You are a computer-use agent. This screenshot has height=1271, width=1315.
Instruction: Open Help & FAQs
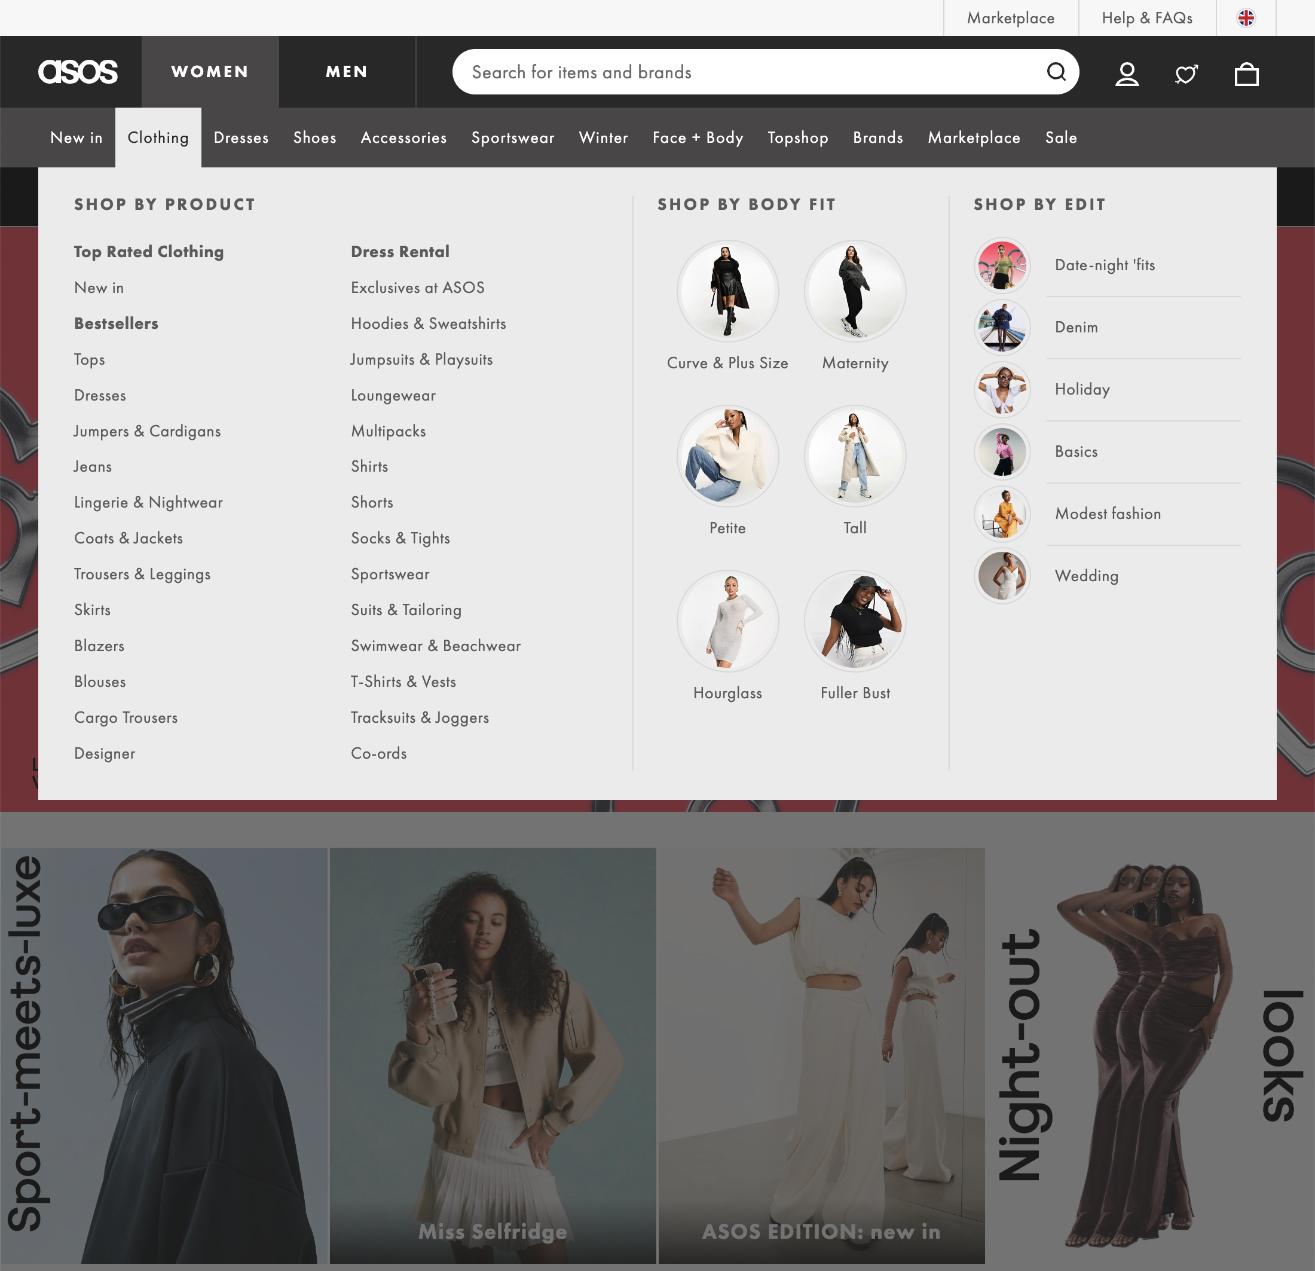[x=1147, y=18]
